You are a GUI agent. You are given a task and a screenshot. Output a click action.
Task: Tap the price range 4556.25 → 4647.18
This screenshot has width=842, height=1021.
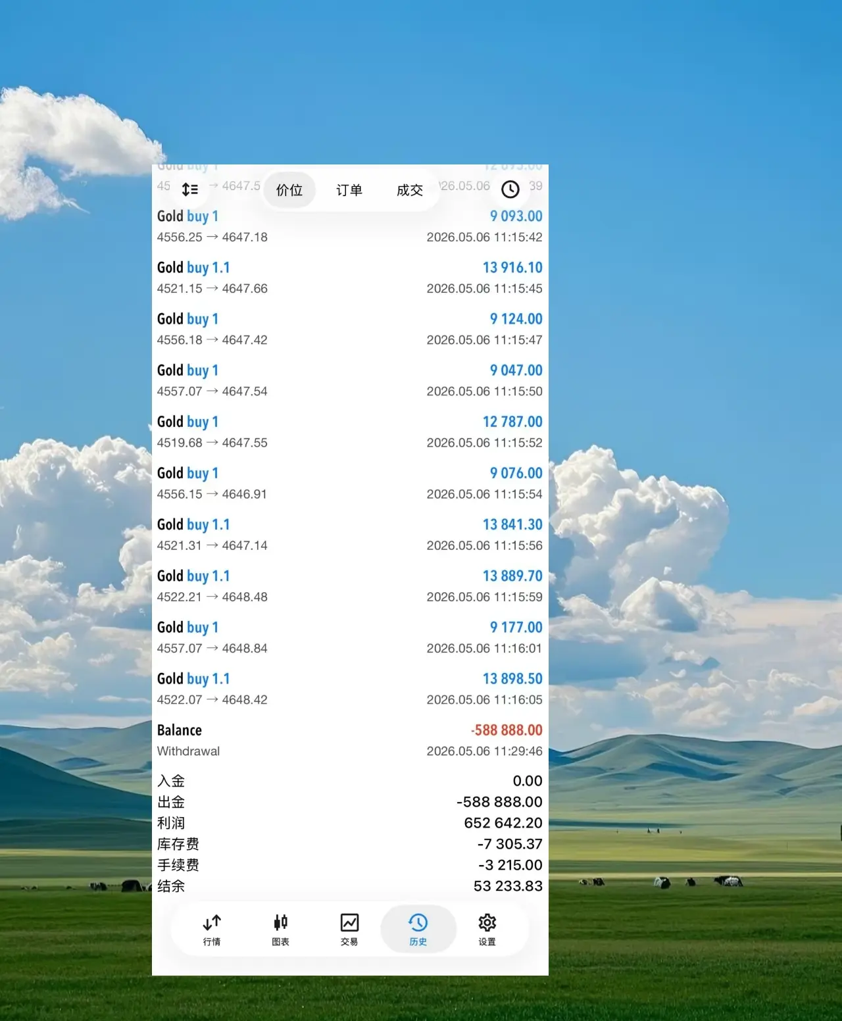pyautogui.click(x=212, y=237)
